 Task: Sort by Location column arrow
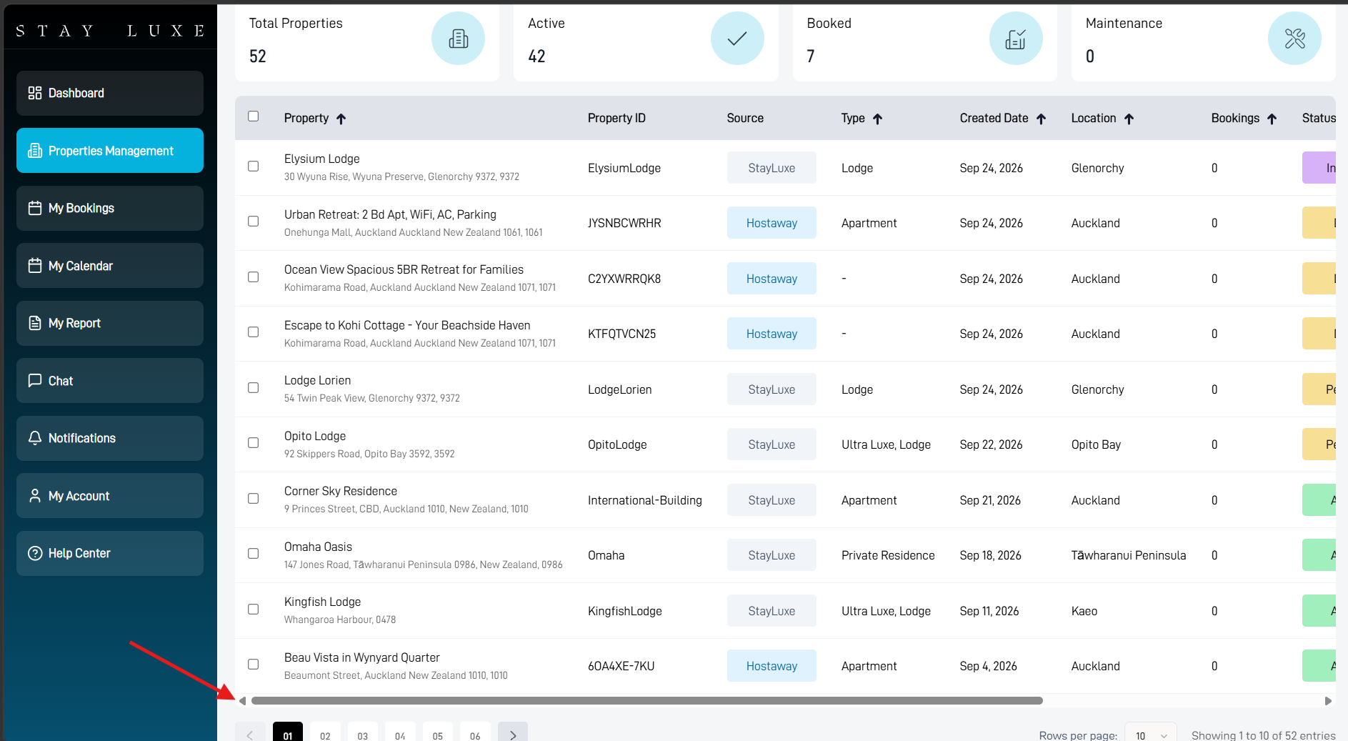1129,119
